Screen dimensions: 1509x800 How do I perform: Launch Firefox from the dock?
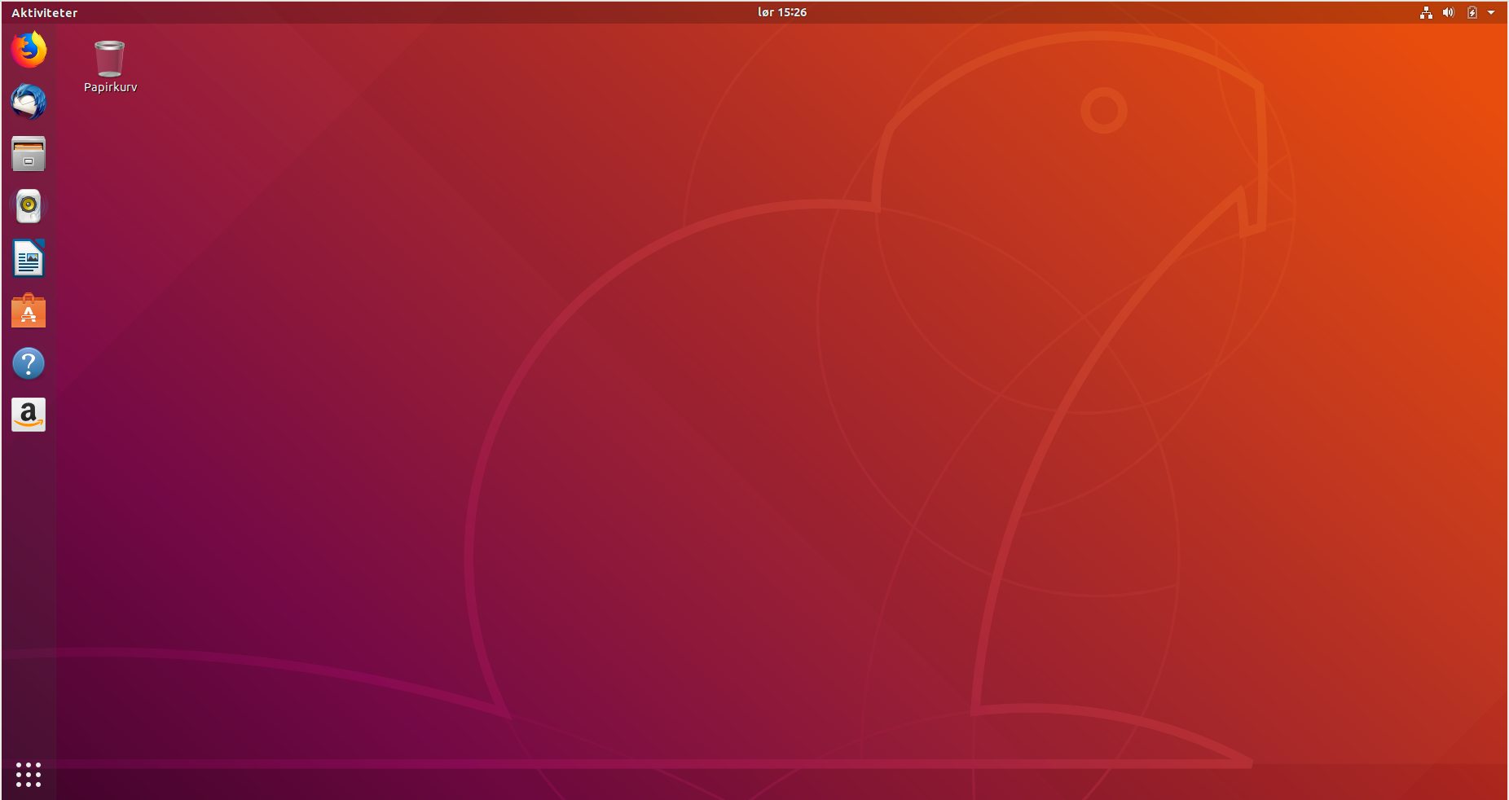(29, 50)
